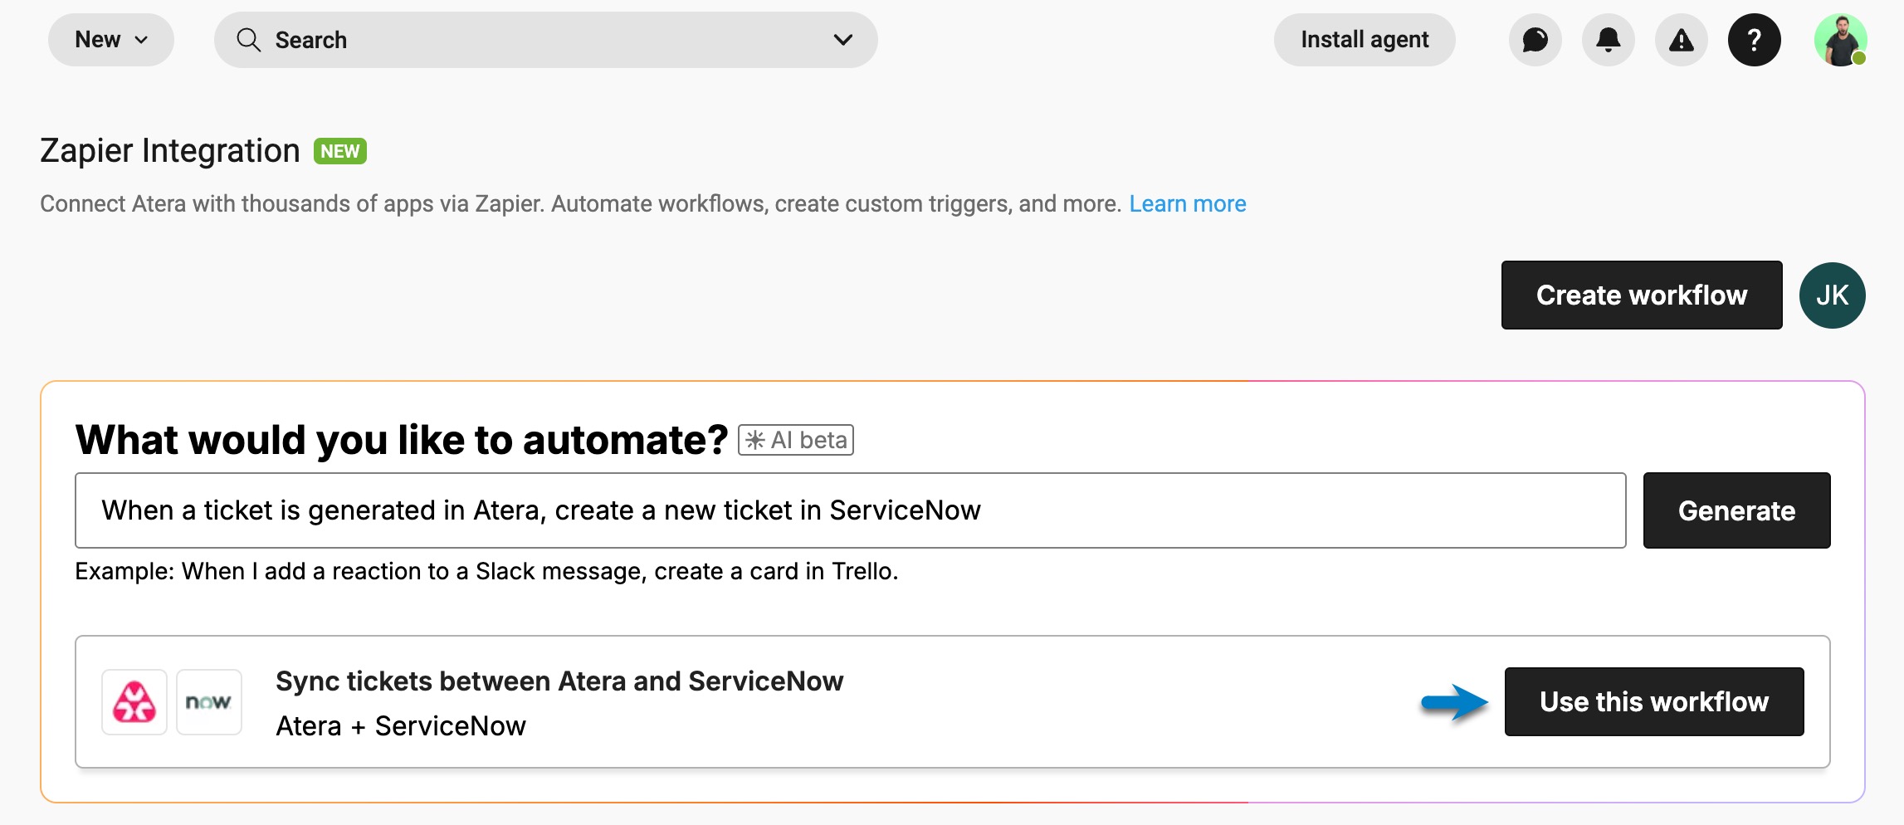This screenshot has width=1904, height=825.
Task: Click 'Sync tickets between Atera and ServiceNow' title
Action: point(559,681)
